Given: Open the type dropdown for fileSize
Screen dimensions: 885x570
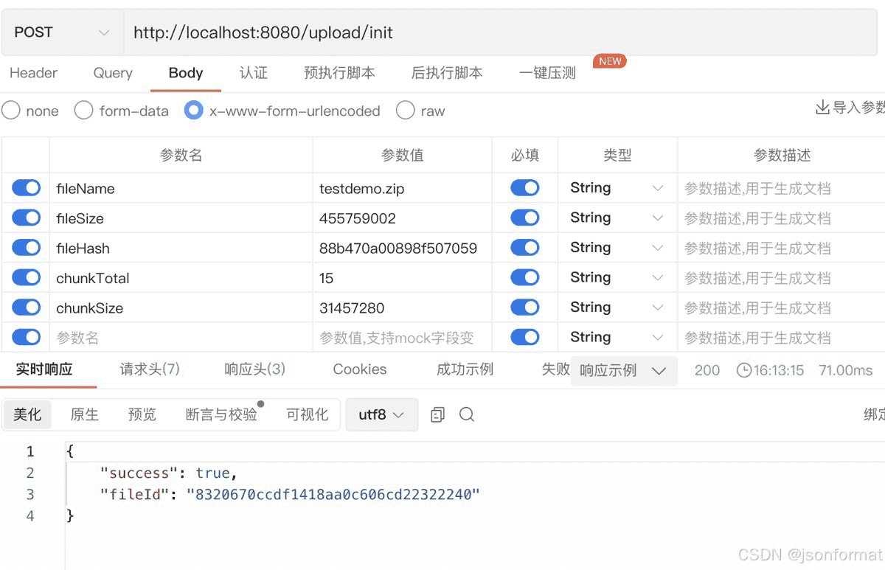Looking at the screenshot, I should tap(617, 218).
